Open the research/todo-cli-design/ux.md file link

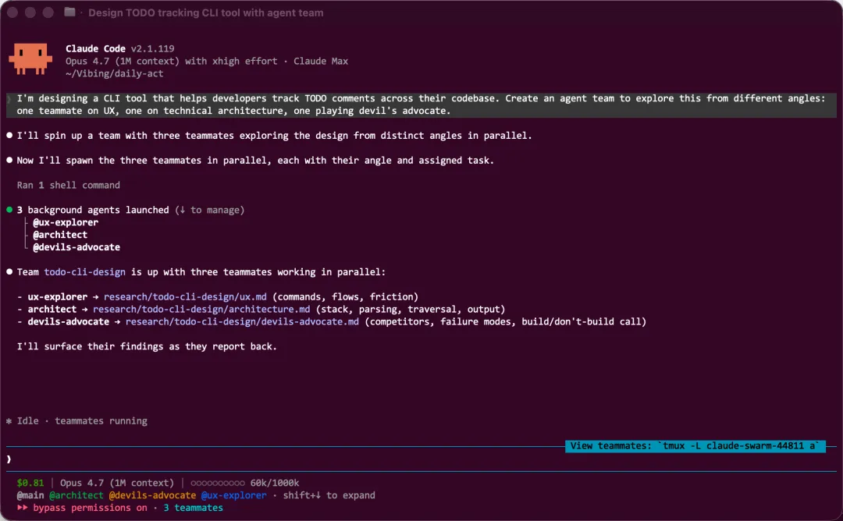coord(185,296)
